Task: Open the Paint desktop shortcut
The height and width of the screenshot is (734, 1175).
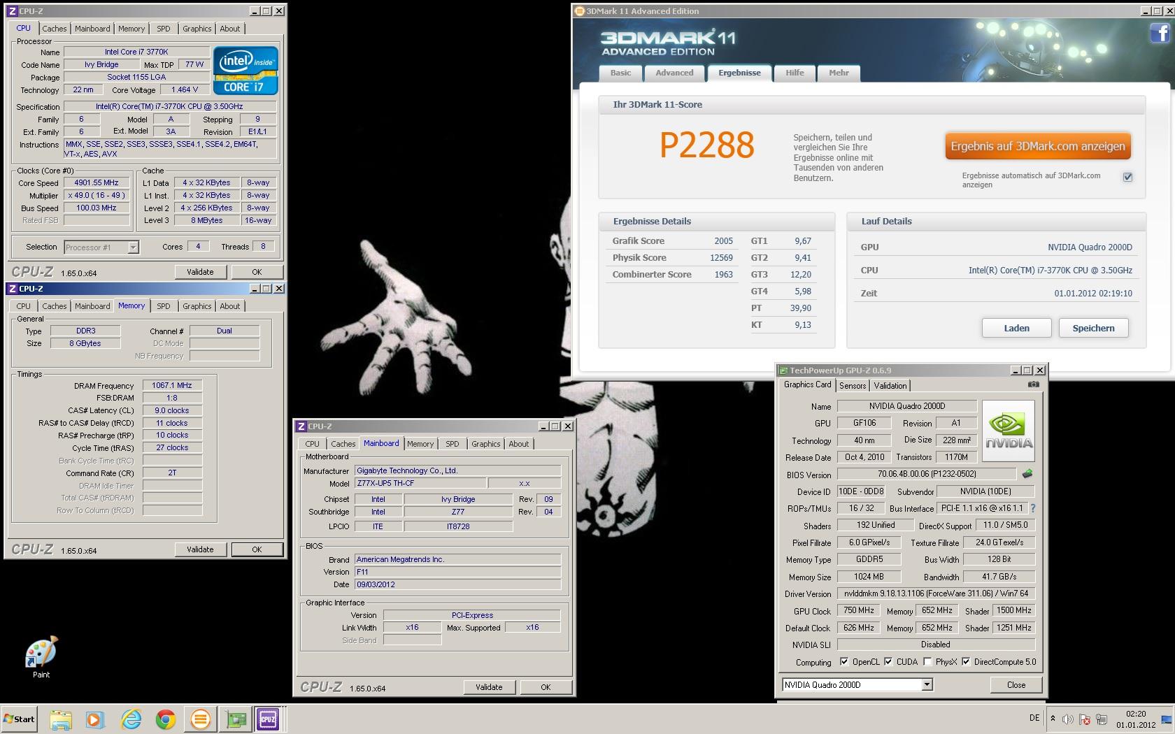Action: pyautogui.click(x=41, y=657)
